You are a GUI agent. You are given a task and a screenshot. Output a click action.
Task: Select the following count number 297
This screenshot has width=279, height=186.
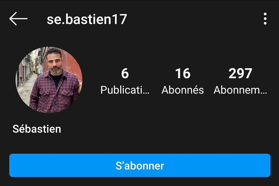240,73
